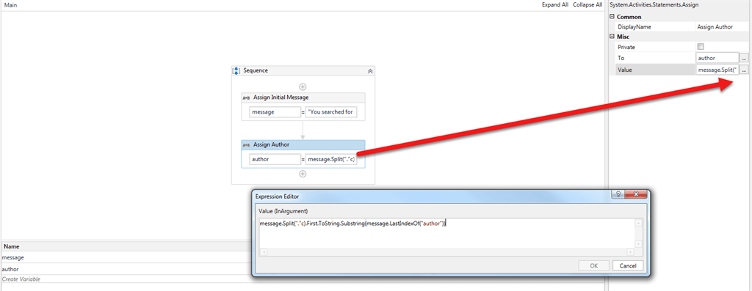Click the To property author field
This screenshot has width=752, height=291.
pyautogui.click(x=717, y=58)
